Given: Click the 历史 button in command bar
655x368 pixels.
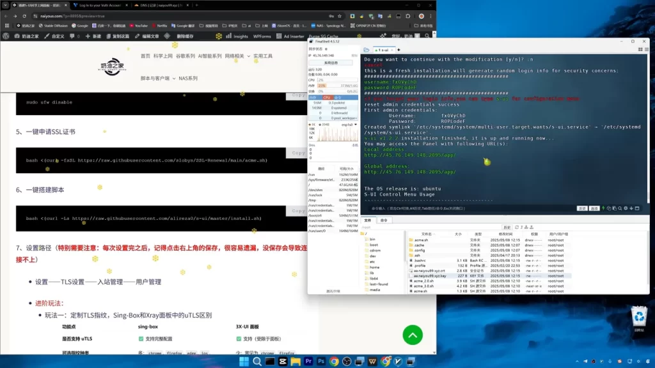Looking at the screenshot, I should pyautogui.click(x=582, y=208).
